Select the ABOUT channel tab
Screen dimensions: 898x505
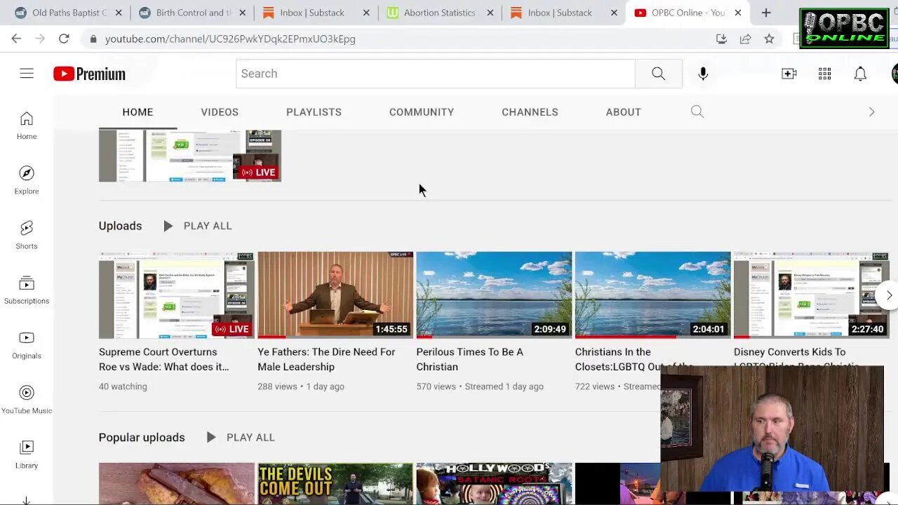pyautogui.click(x=623, y=112)
